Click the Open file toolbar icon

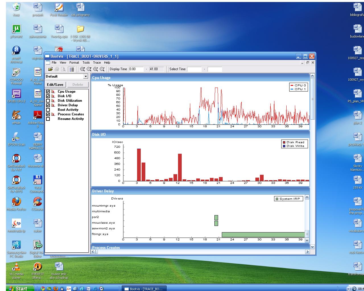[x=50, y=69]
